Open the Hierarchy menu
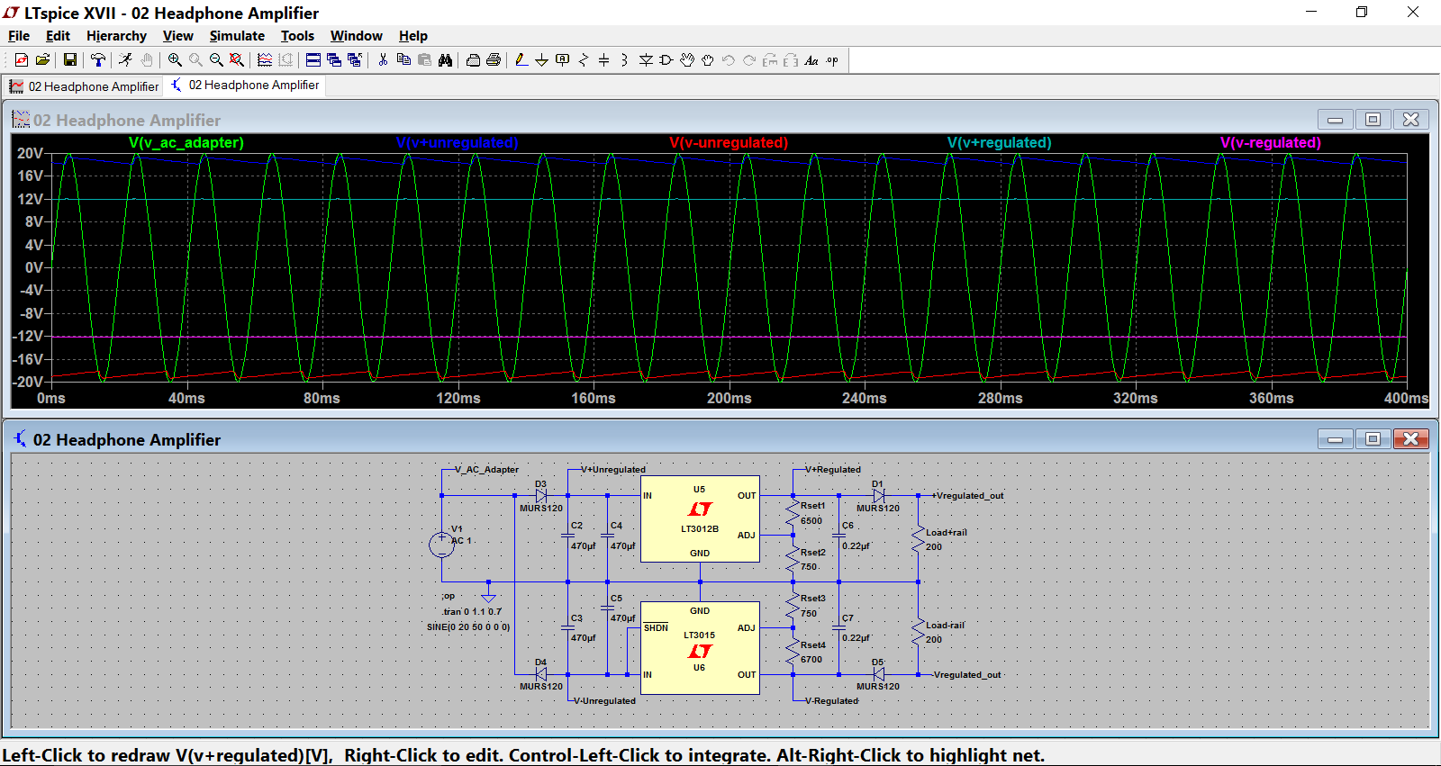 pyautogui.click(x=116, y=36)
